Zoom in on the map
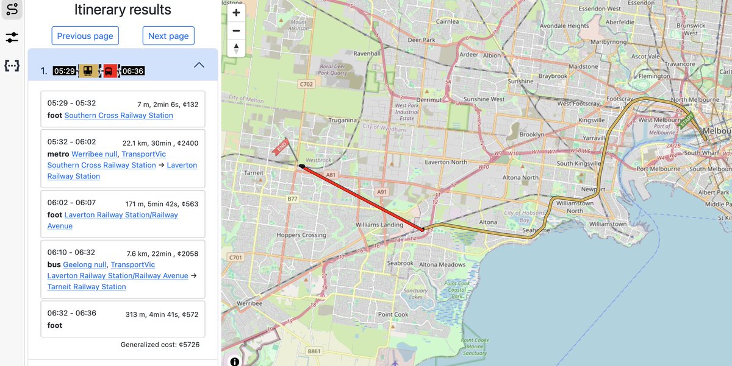The width and height of the screenshot is (732, 366). [236, 13]
